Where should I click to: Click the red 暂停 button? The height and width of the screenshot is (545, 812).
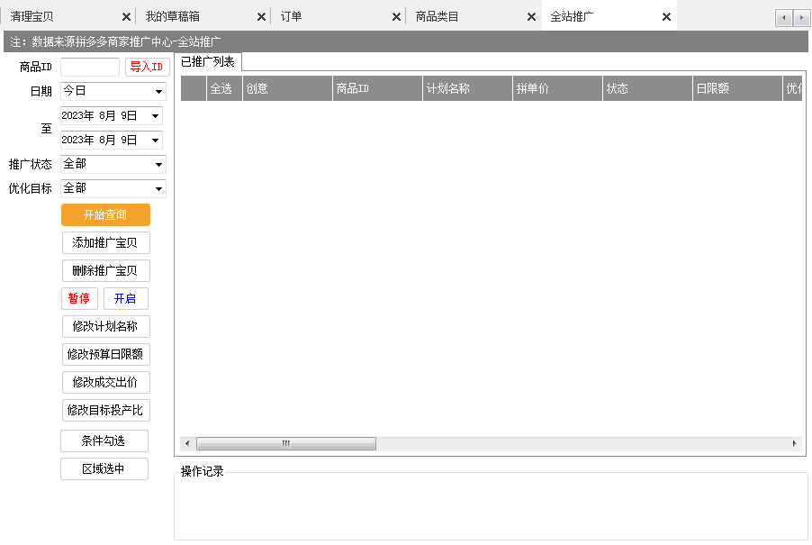(x=78, y=298)
